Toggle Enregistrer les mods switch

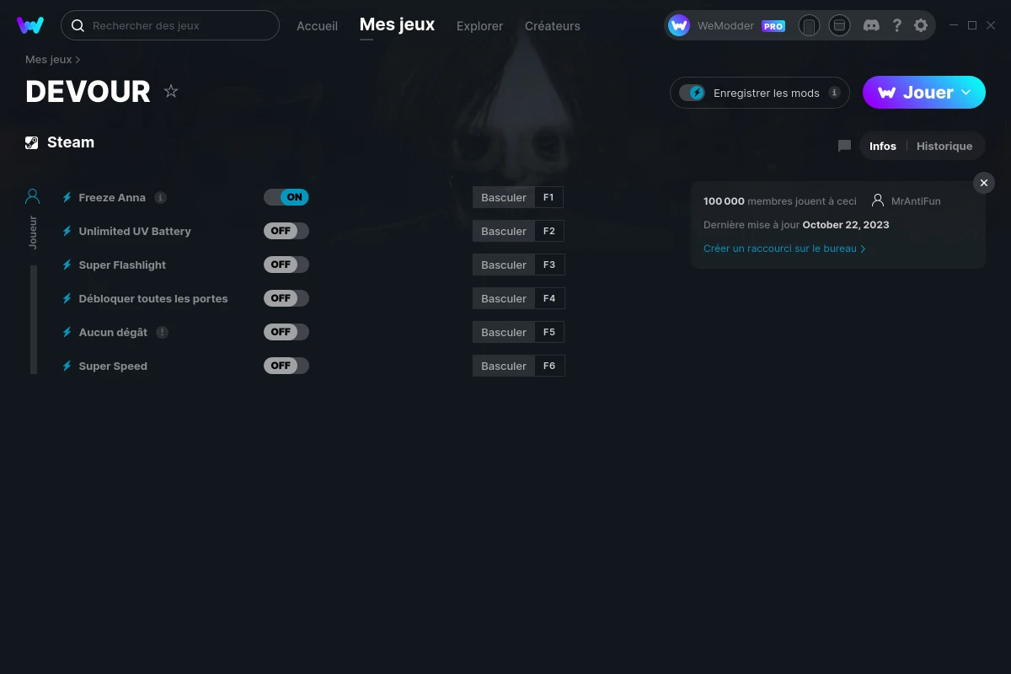[692, 93]
